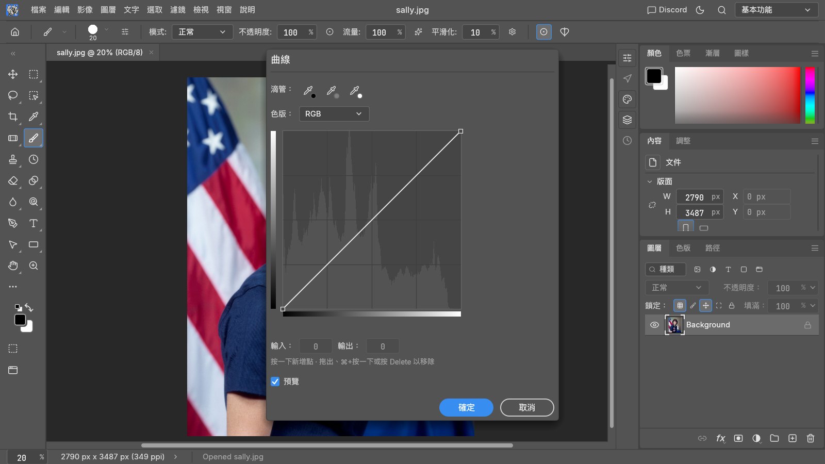The image size is (825, 464).
Task: Open the Home screen icon
Action: click(x=15, y=32)
